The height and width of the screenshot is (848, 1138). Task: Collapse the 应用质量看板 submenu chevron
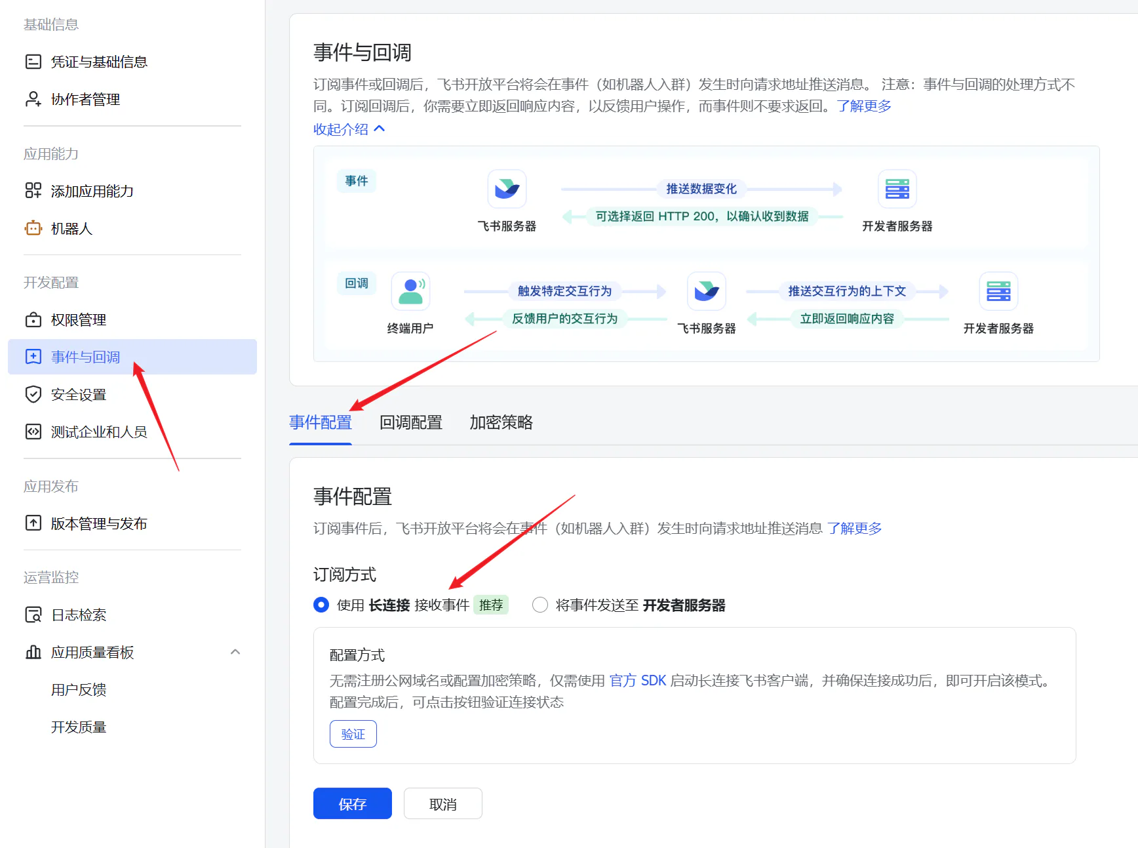pos(235,652)
